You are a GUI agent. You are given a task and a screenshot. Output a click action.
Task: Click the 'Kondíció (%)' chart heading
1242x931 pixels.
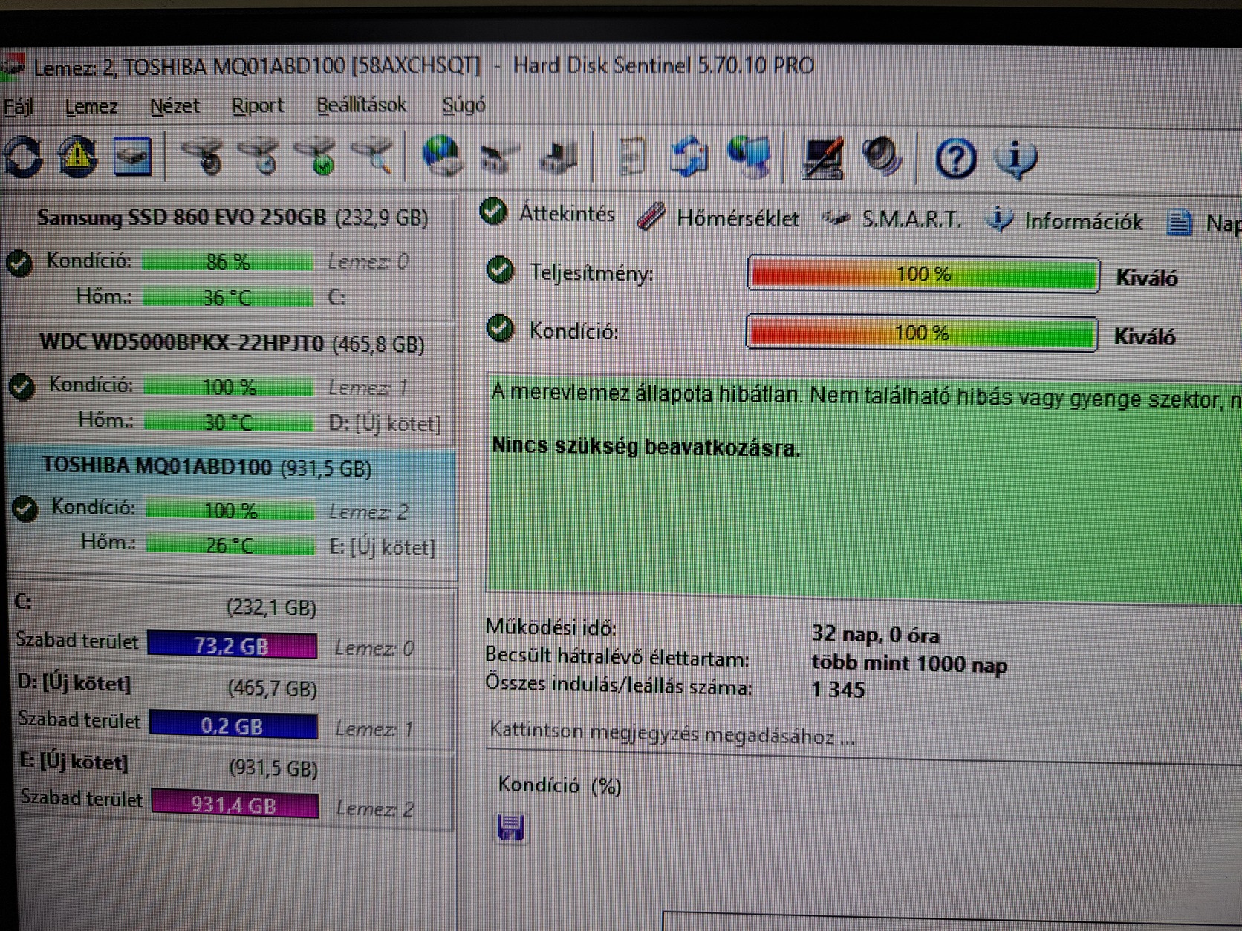559,785
